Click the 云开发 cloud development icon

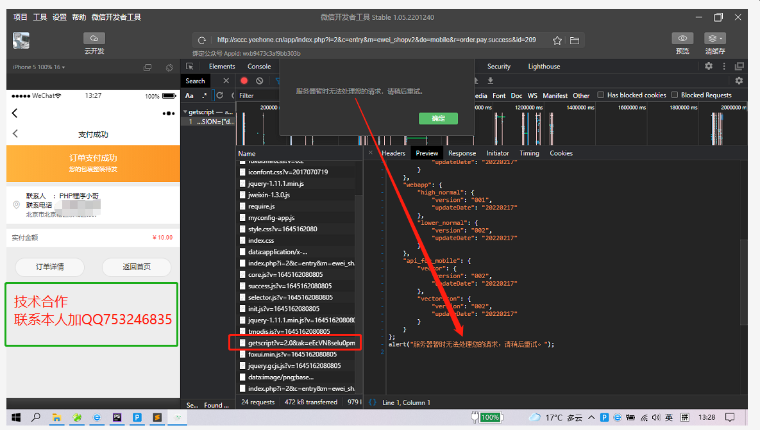(94, 38)
